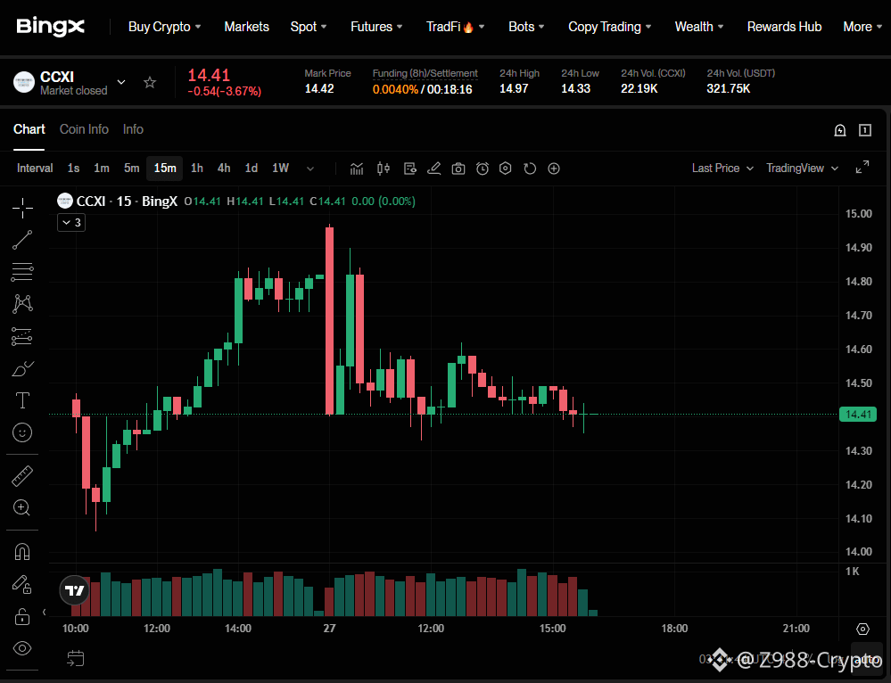Open chart settings hexagon icon
Viewport: 891px width, 683px height.
(x=506, y=169)
